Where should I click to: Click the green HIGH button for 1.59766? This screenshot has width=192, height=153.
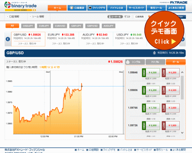[x=151, y=108]
